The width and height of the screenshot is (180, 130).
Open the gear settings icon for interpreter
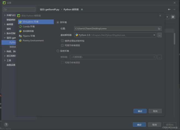[x=173, y=17]
